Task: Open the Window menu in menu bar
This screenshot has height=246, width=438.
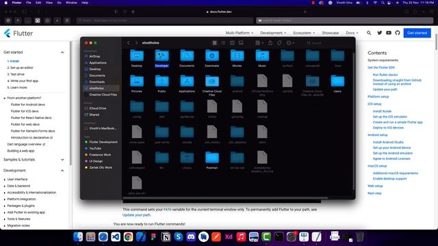Action: tap(71, 3)
